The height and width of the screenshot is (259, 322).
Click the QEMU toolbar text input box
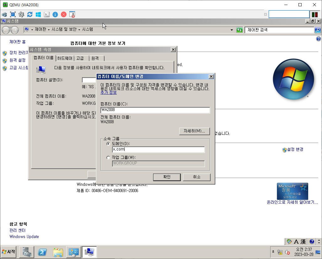pyautogui.click(x=289, y=14)
